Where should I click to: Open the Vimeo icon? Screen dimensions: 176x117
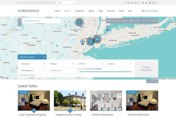click(x=150, y=3)
